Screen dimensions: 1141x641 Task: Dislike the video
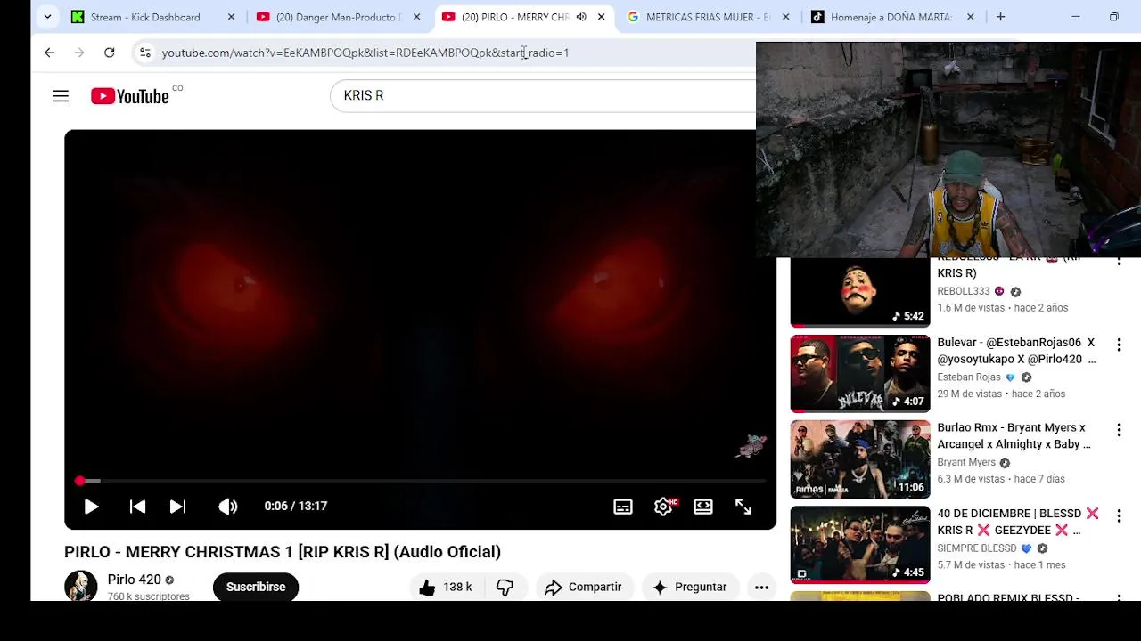pyautogui.click(x=505, y=587)
